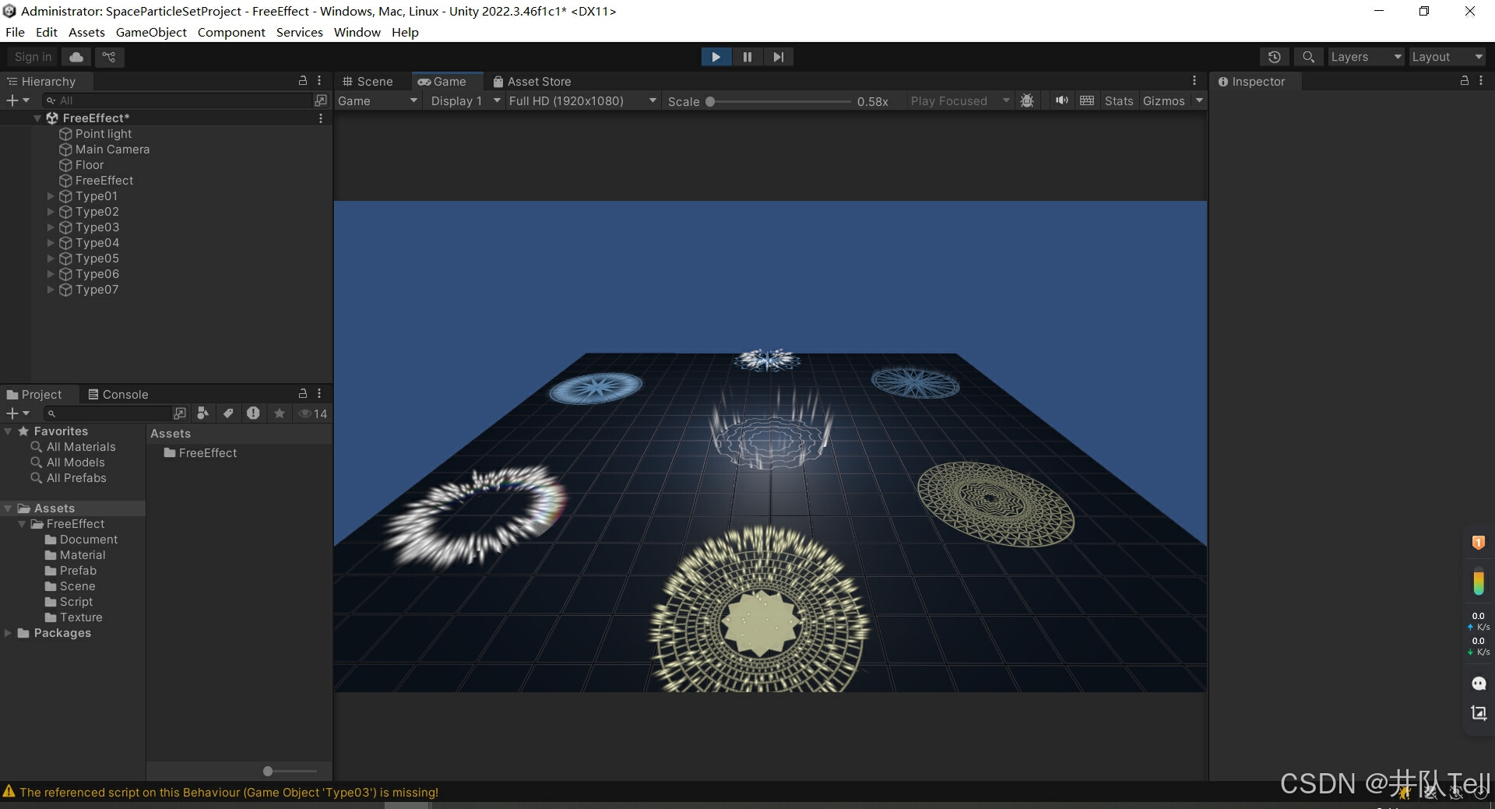Viewport: 1495px width, 809px height.
Task: Open the Assets menu
Action: point(86,32)
